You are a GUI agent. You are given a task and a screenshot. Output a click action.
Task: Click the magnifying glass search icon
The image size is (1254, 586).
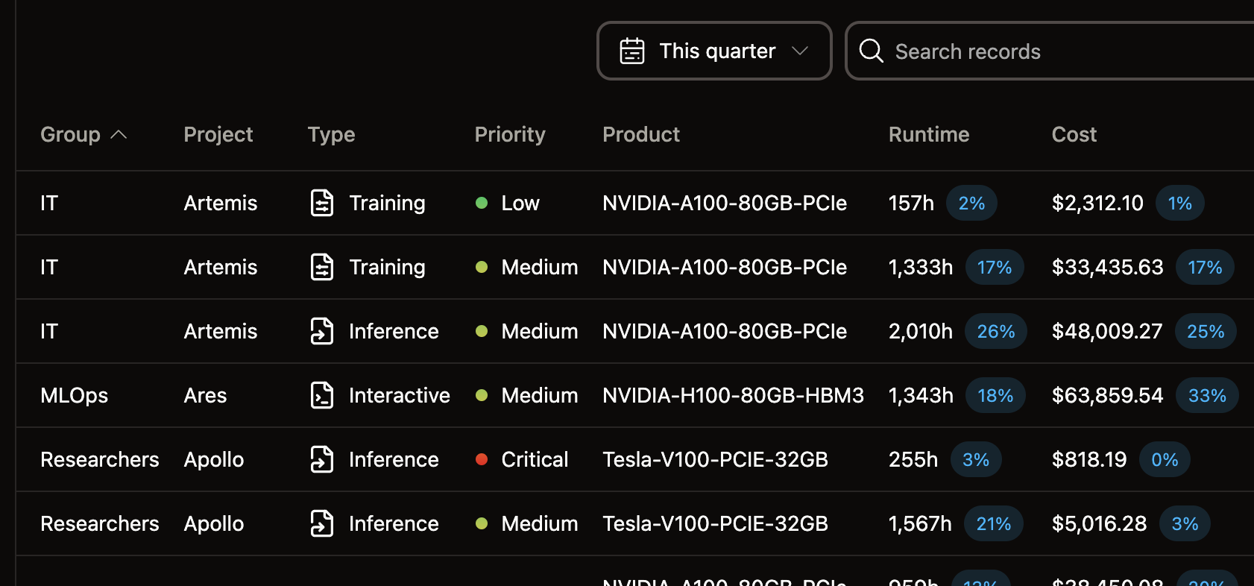[x=871, y=51]
